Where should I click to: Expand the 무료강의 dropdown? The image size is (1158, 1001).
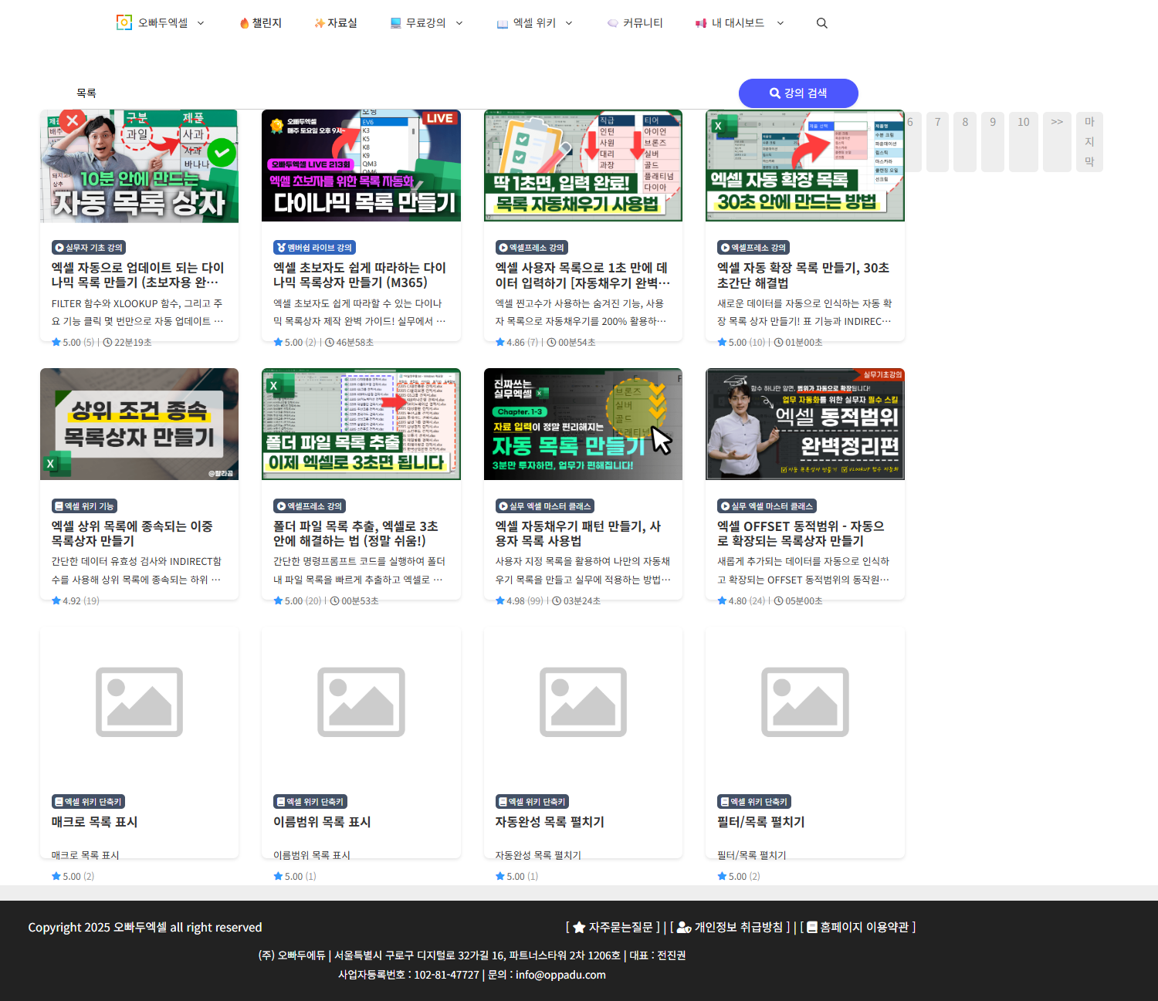coord(458,22)
